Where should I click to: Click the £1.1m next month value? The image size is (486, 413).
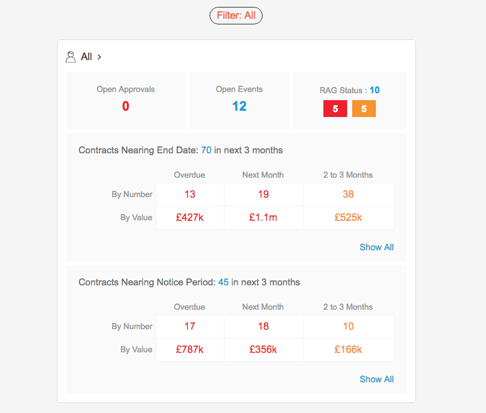click(x=263, y=218)
